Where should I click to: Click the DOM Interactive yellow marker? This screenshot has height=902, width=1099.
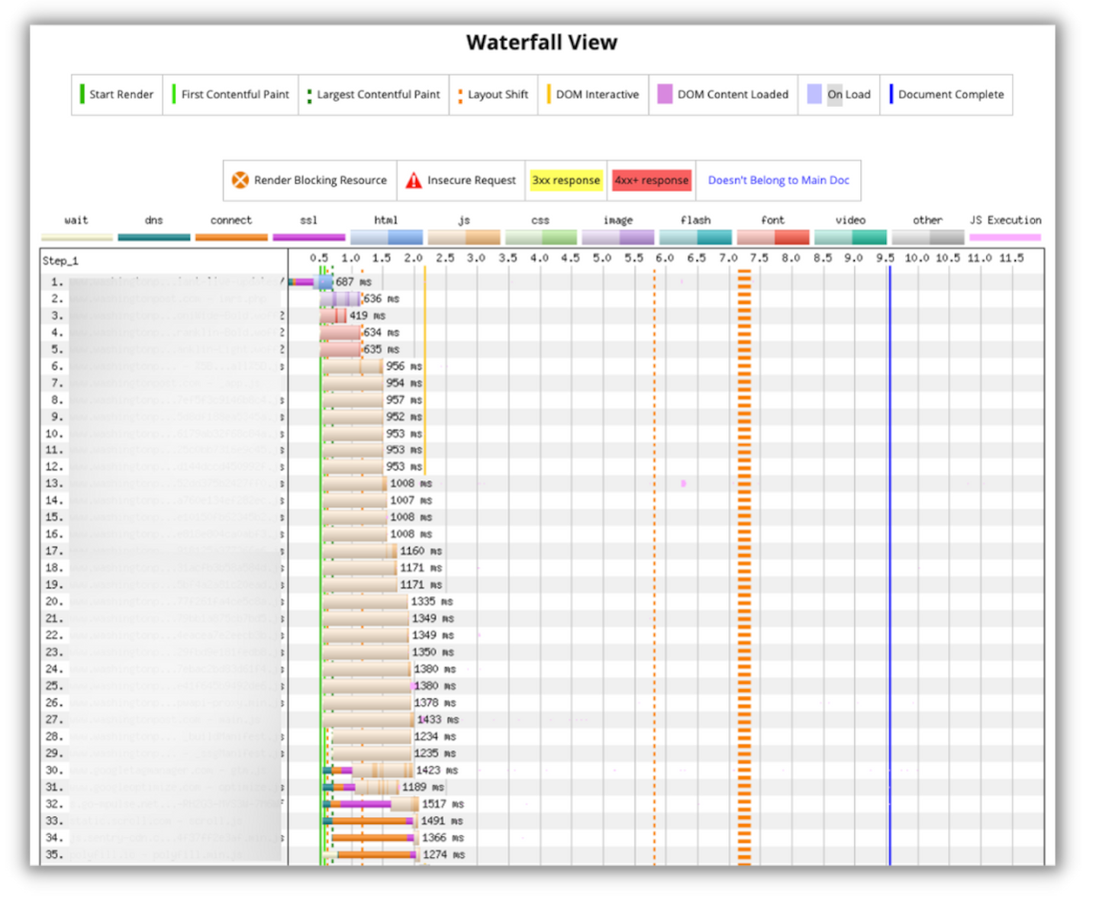click(x=549, y=94)
